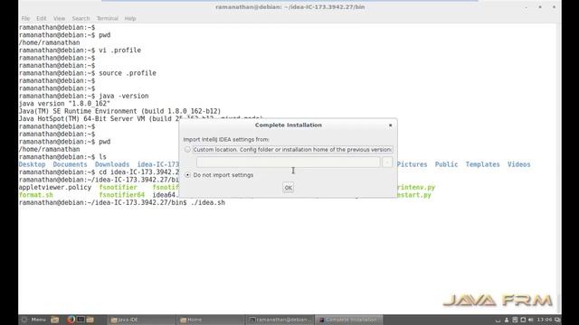Open the terminal View menu

coord(59,18)
